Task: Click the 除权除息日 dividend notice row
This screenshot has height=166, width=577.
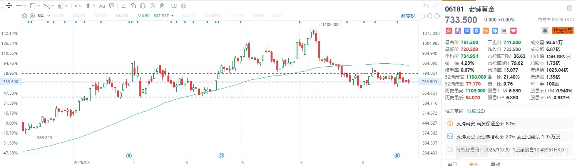Action: [x=510, y=149]
